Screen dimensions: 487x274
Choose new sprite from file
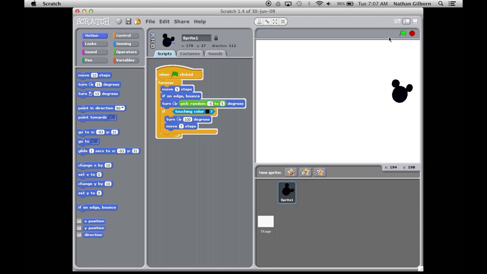click(x=305, y=172)
